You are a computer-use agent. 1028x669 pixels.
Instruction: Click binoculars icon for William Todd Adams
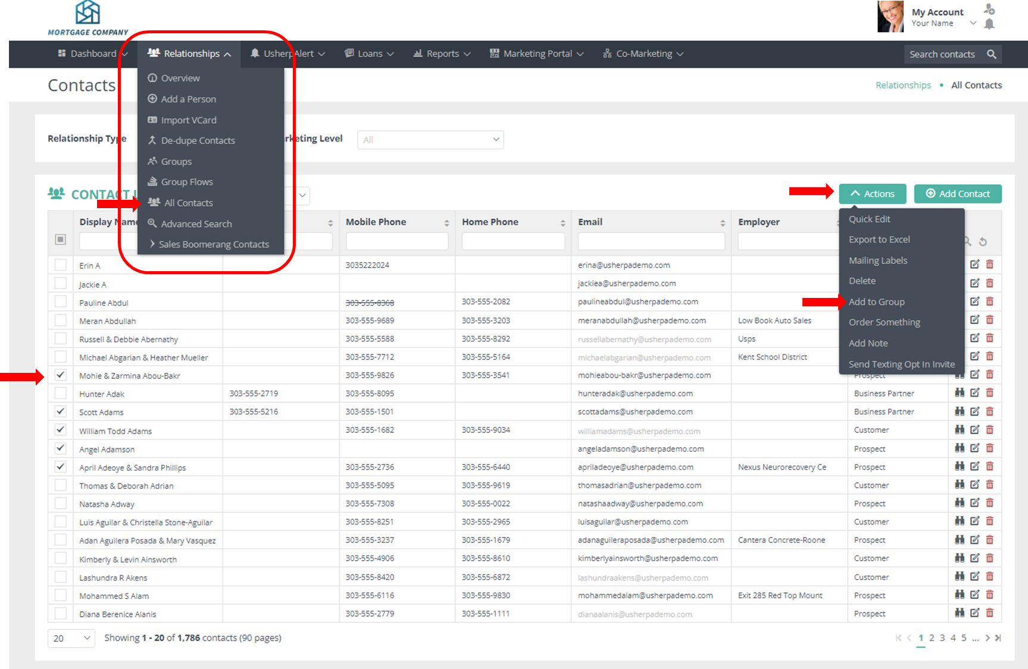pyautogui.click(x=960, y=430)
